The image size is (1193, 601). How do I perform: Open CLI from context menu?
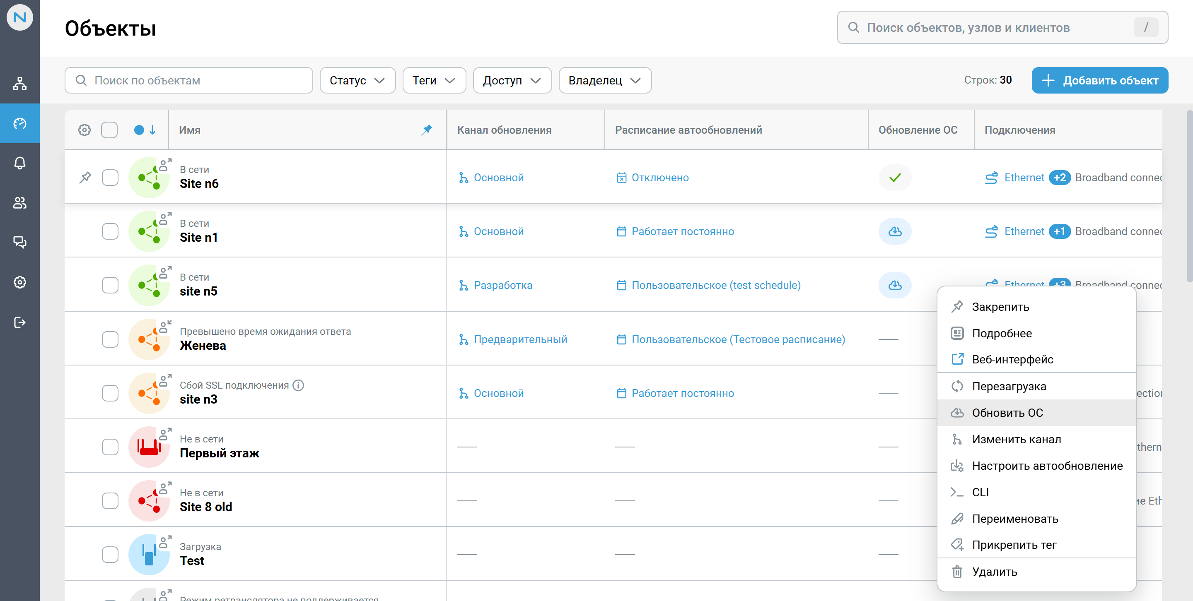tap(1036, 492)
